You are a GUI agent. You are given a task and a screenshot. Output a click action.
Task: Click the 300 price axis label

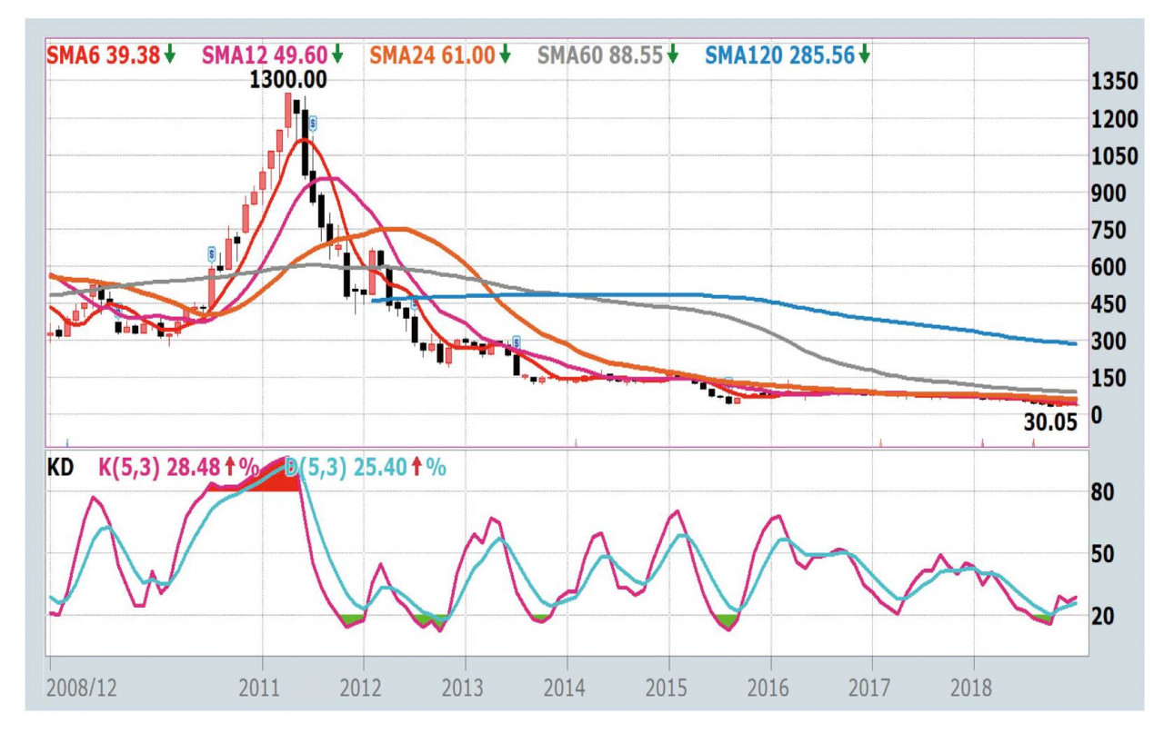[1109, 341]
